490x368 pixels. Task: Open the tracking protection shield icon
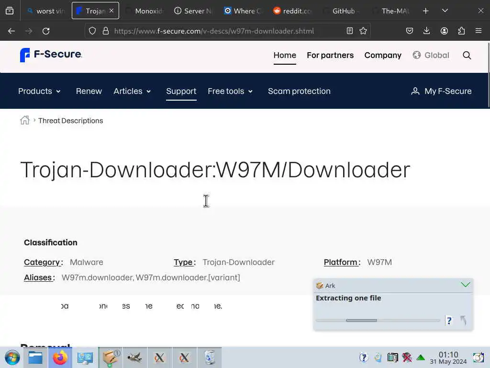pos(92,31)
